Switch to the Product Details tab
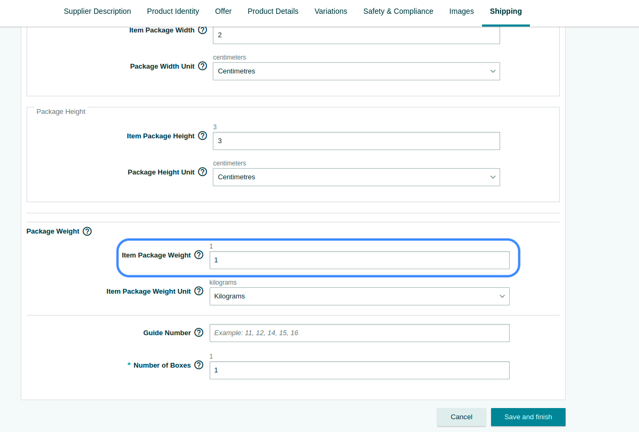 pos(273,11)
